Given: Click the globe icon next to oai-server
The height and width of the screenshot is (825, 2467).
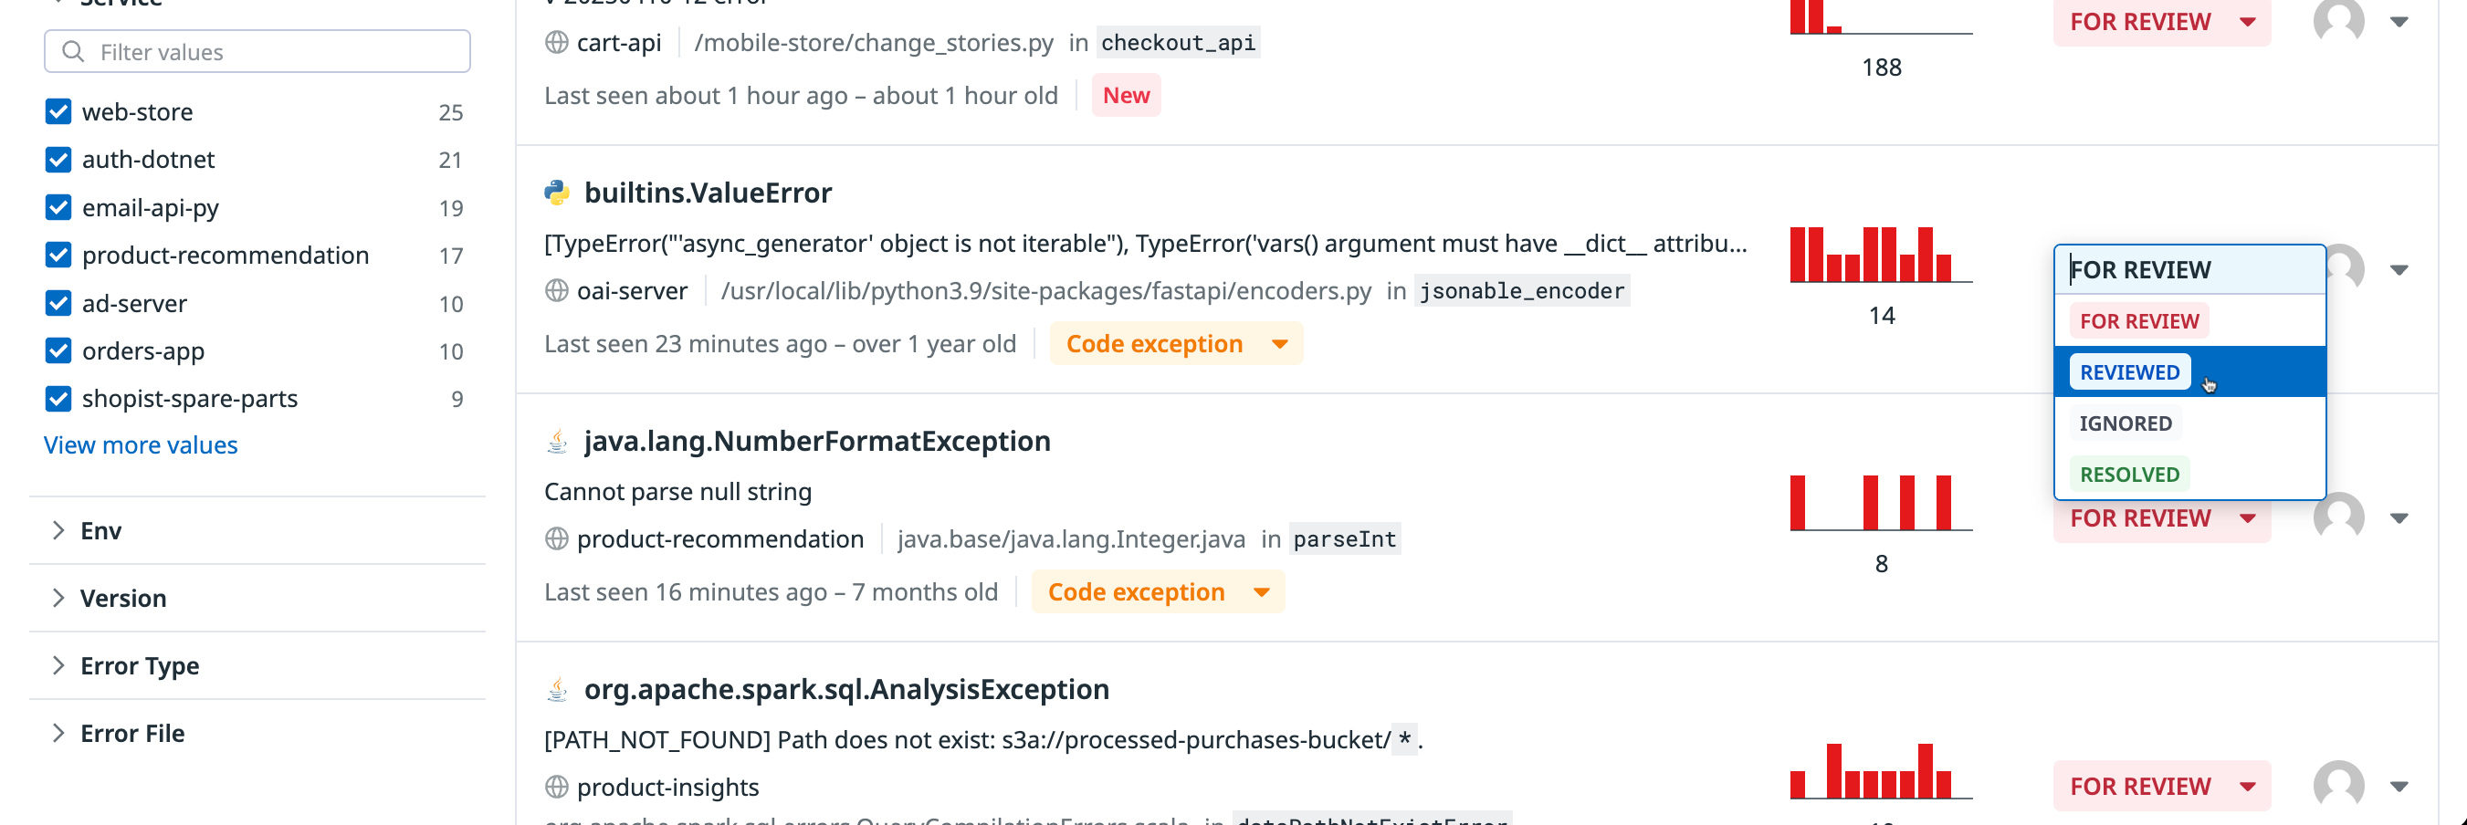Looking at the screenshot, I should click(556, 291).
